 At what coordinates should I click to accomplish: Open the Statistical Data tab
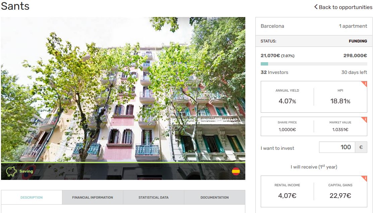(153, 197)
